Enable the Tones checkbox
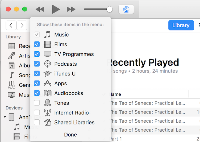 [37, 103]
